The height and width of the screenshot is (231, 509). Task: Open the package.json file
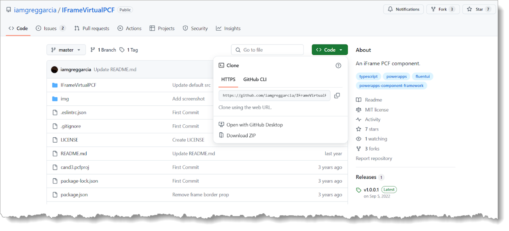[x=74, y=195]
